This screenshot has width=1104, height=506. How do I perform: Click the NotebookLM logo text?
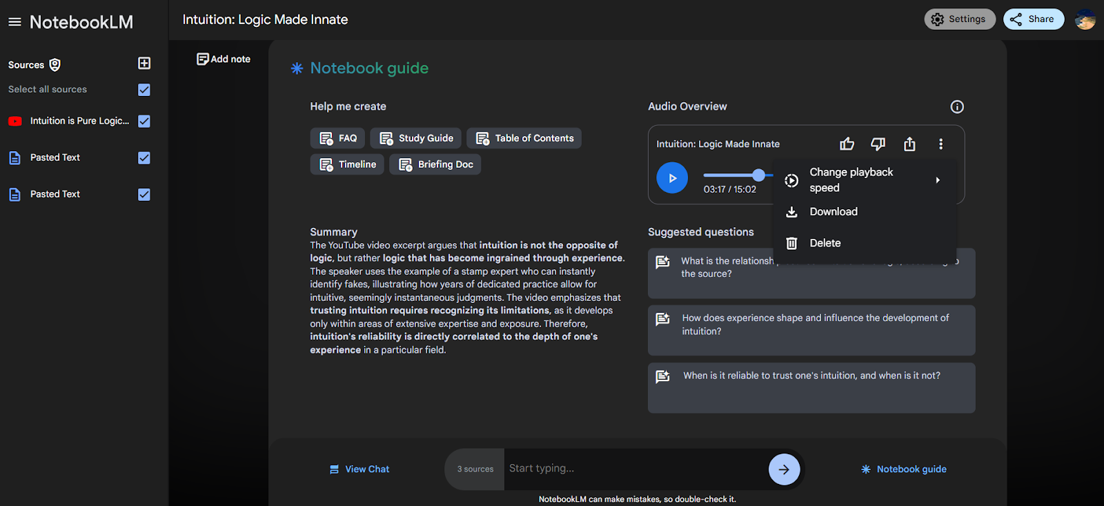(81, 22)
